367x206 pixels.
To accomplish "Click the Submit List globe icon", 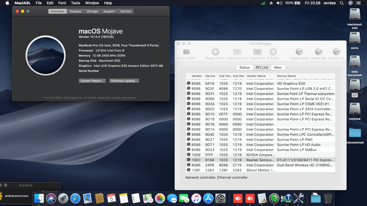I will pos(336,51).
